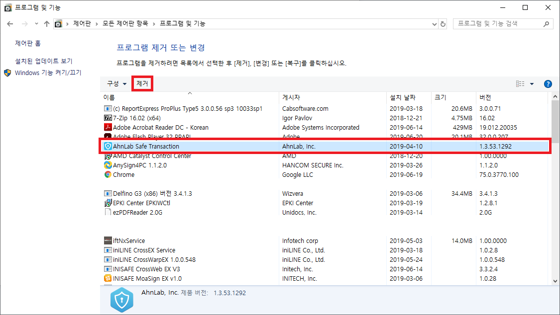Click the Delfino G3 program icon

108,193
